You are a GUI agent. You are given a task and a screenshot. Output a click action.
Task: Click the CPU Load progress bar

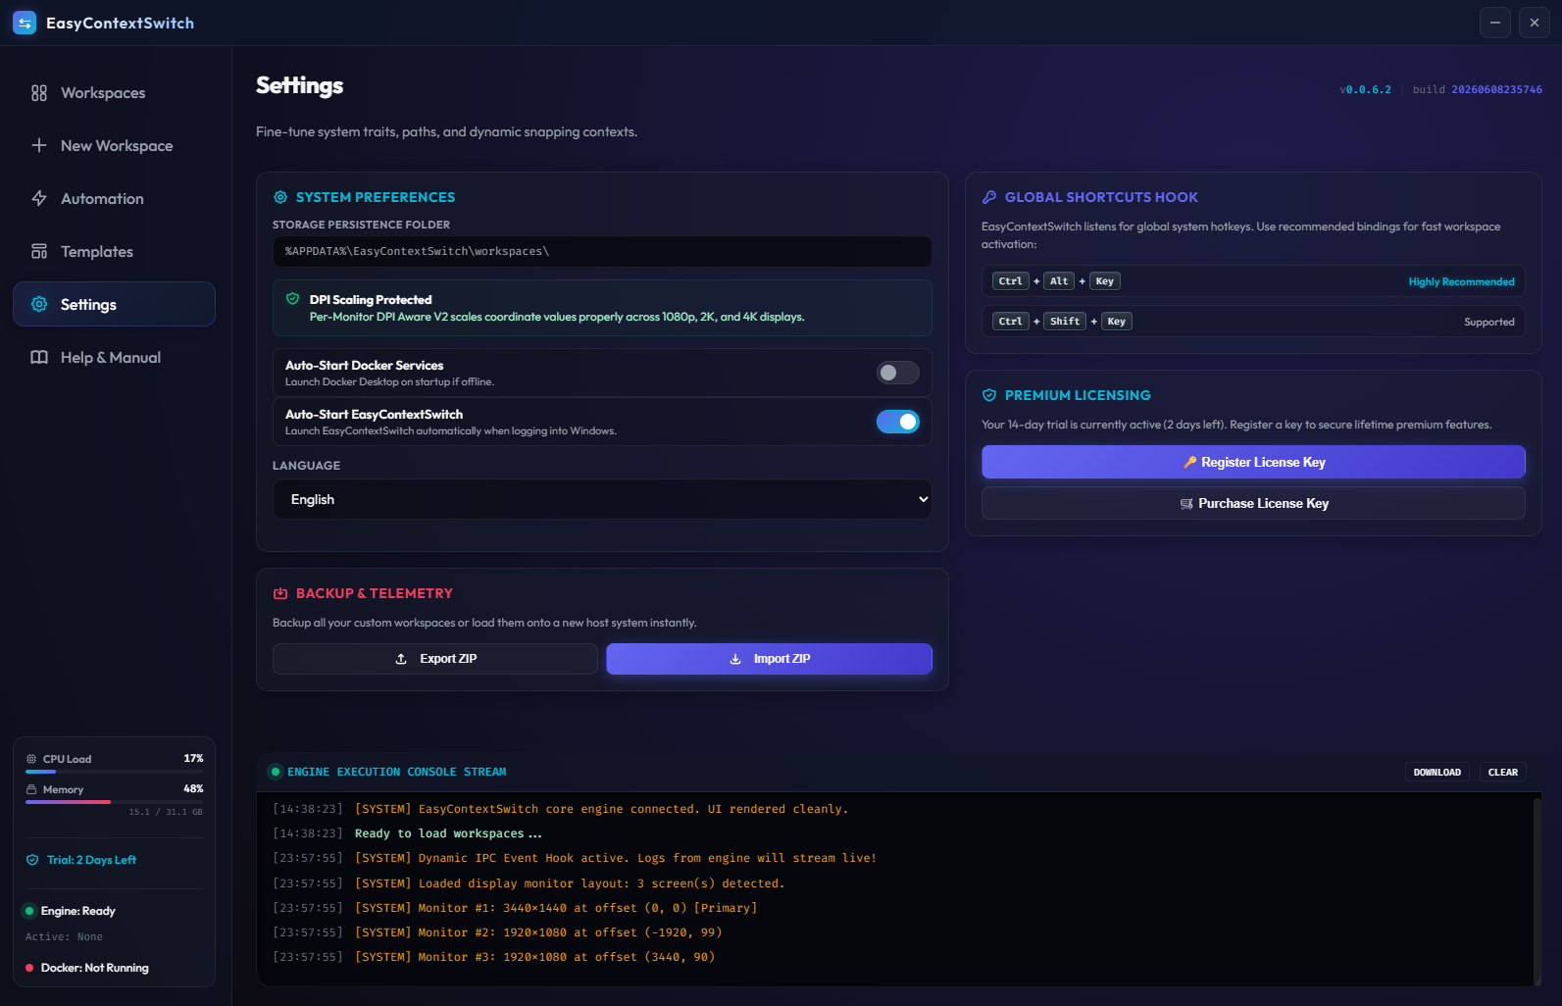tap(114, 772)
